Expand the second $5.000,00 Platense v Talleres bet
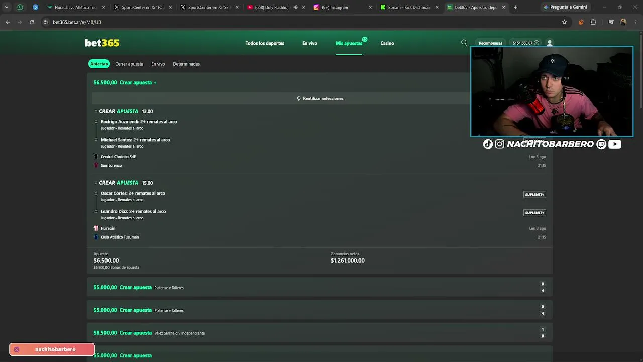 319,310
